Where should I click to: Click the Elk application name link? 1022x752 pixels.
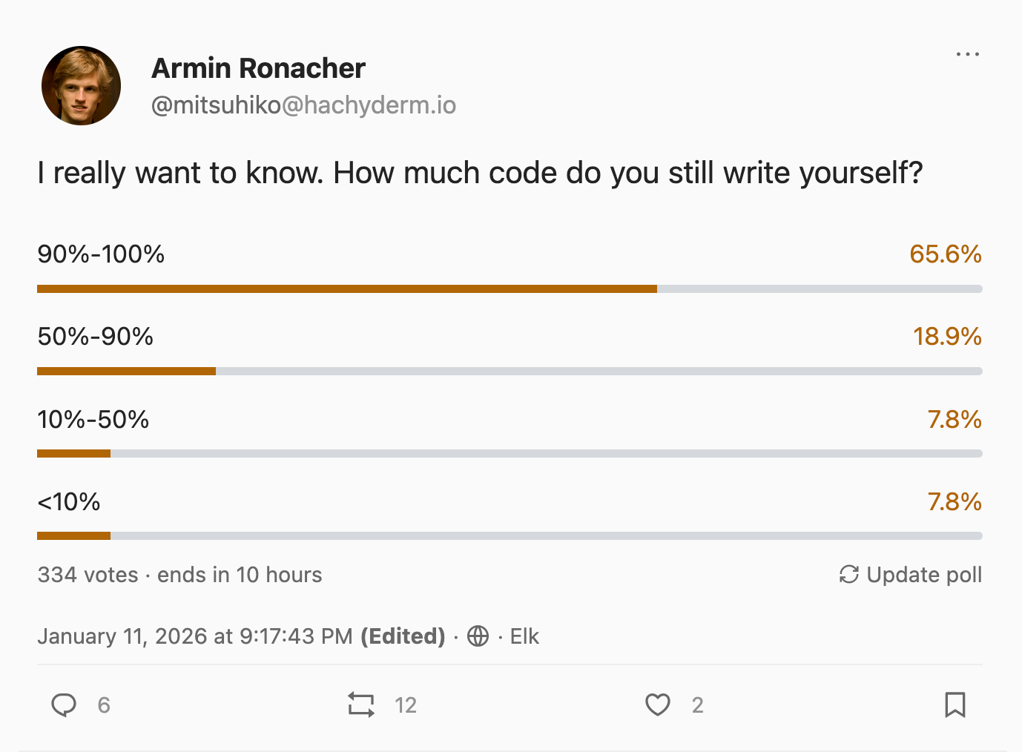524,636
